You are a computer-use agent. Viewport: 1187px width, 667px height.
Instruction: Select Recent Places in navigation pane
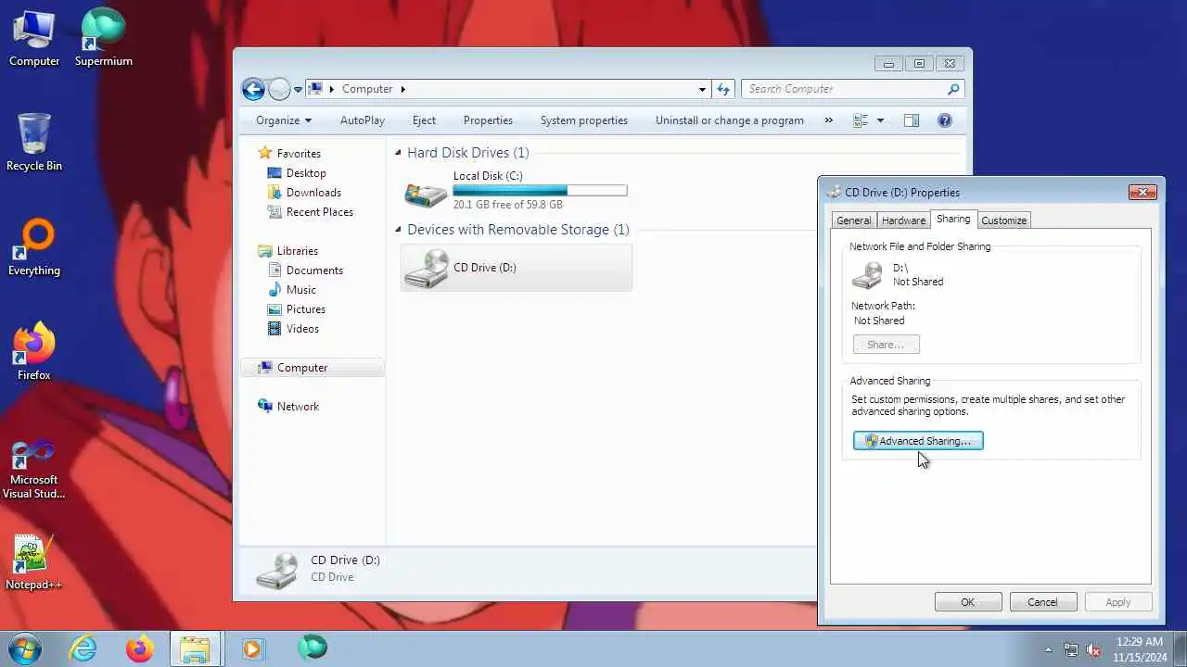coord(320,212)
